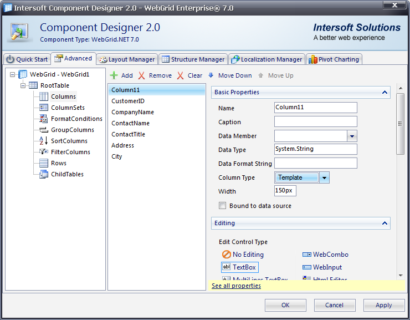Click the Move Down arrow icon
410x320 pixels.
click(x=211, y=75)
